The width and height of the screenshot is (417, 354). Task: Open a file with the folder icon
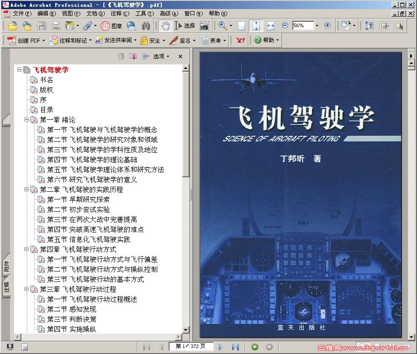tap(13, 26)
